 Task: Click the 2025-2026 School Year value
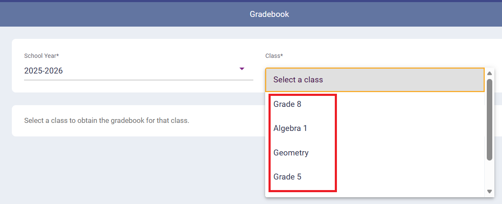tap(43, 71)
